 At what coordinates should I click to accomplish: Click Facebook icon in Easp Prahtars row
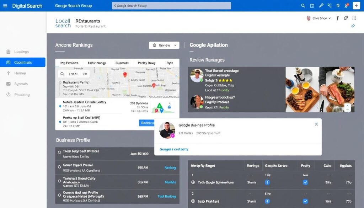pyautogui.click(x=267, y=201)
